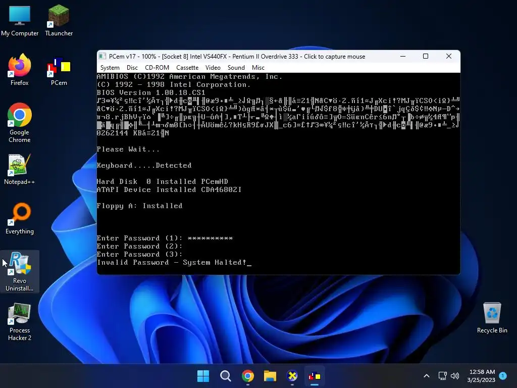Open the Disc menu in PCem
Screen dimensions: 517x388
tap(132, 68)
